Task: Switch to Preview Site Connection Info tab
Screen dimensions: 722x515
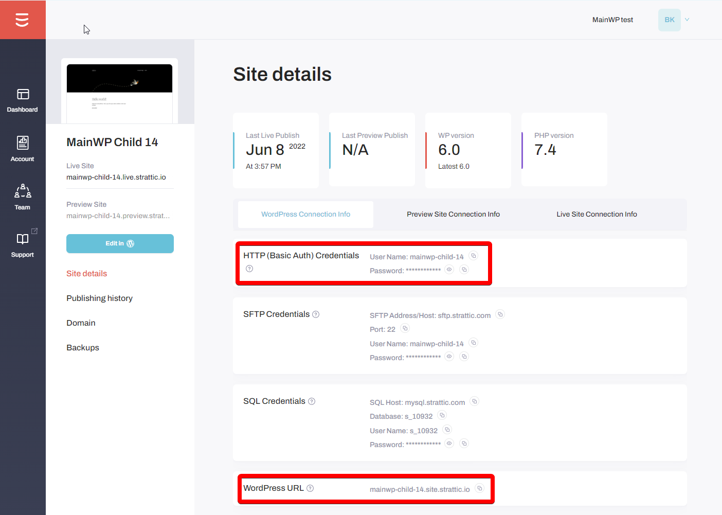Action: click(x=453, y=214)
